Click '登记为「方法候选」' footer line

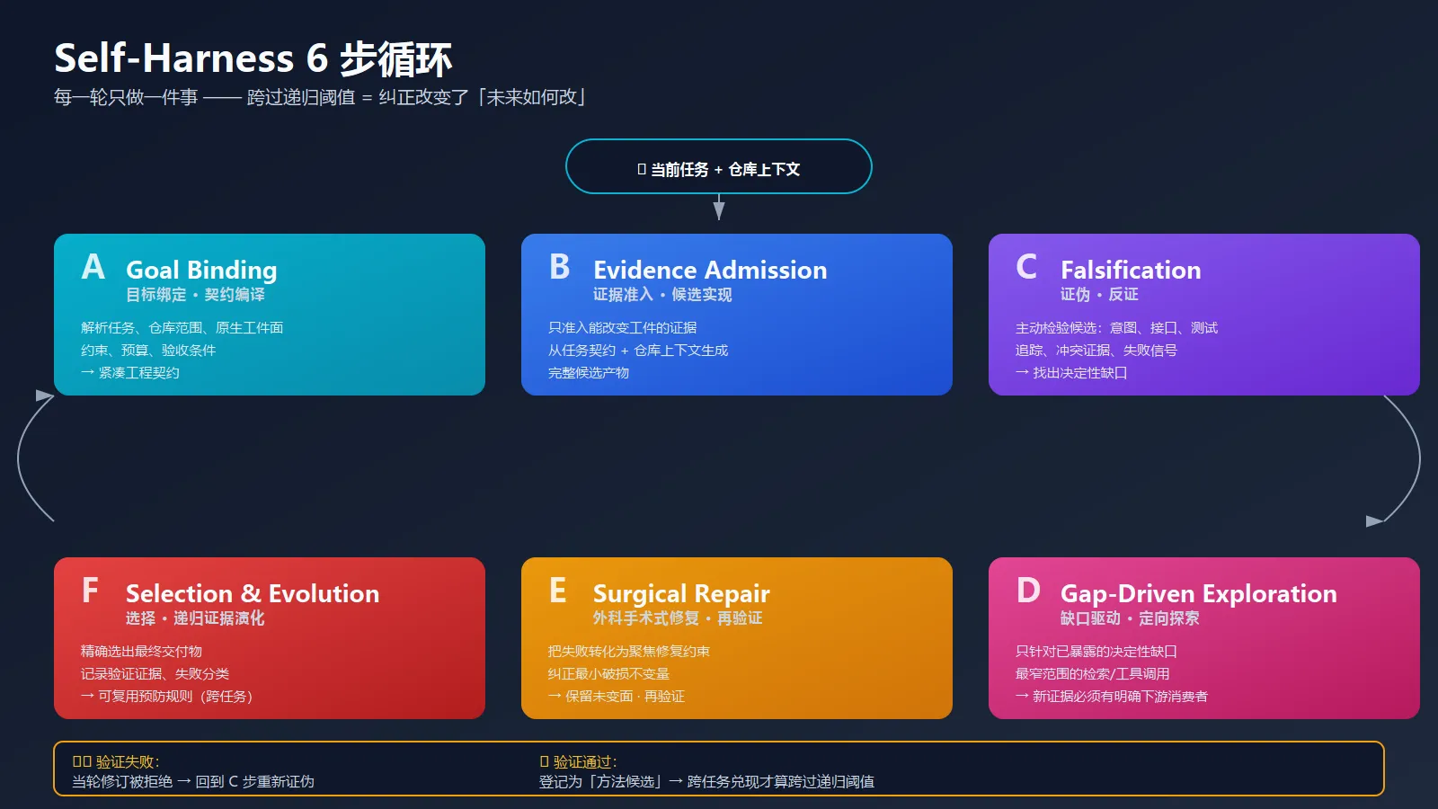click(706, 782)
